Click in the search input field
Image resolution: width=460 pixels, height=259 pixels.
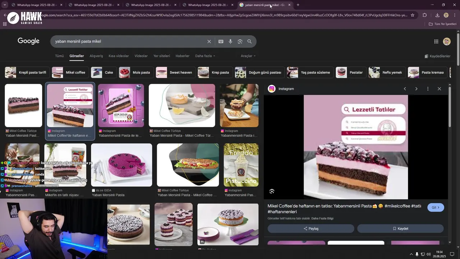[129, 41]
